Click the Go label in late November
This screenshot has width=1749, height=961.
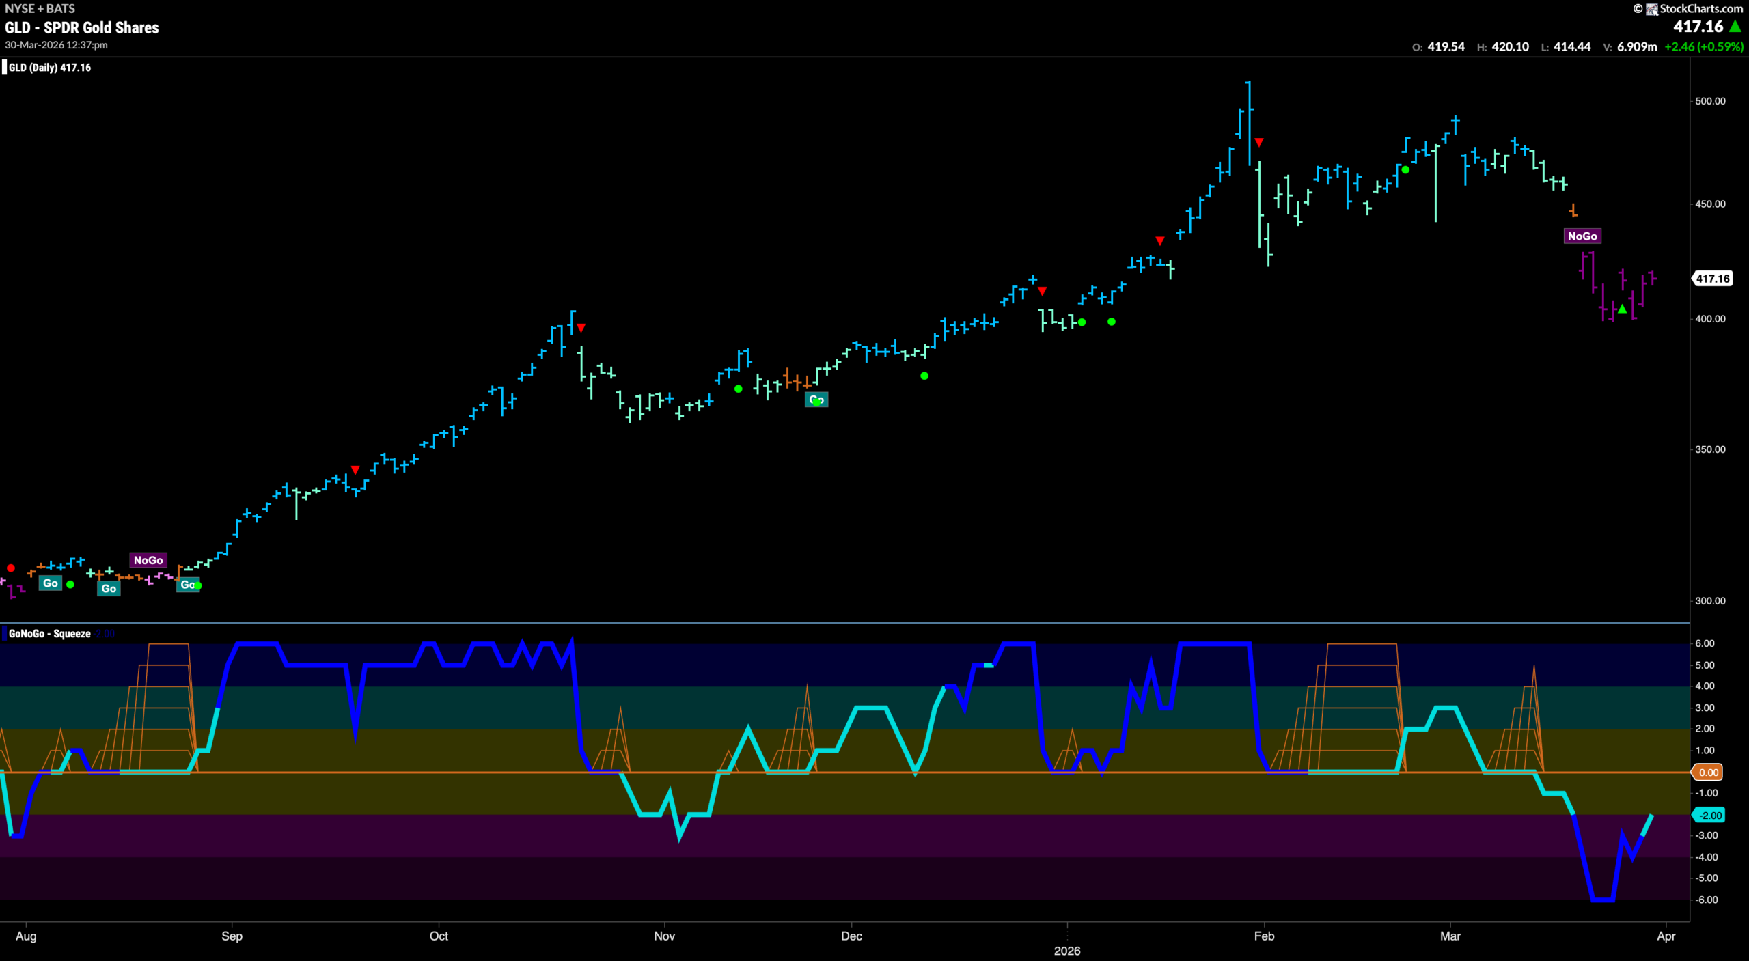point(816,400)
